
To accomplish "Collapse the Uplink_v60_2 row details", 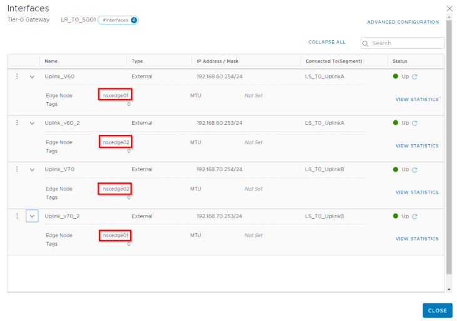I will click(x=32, y=124).
